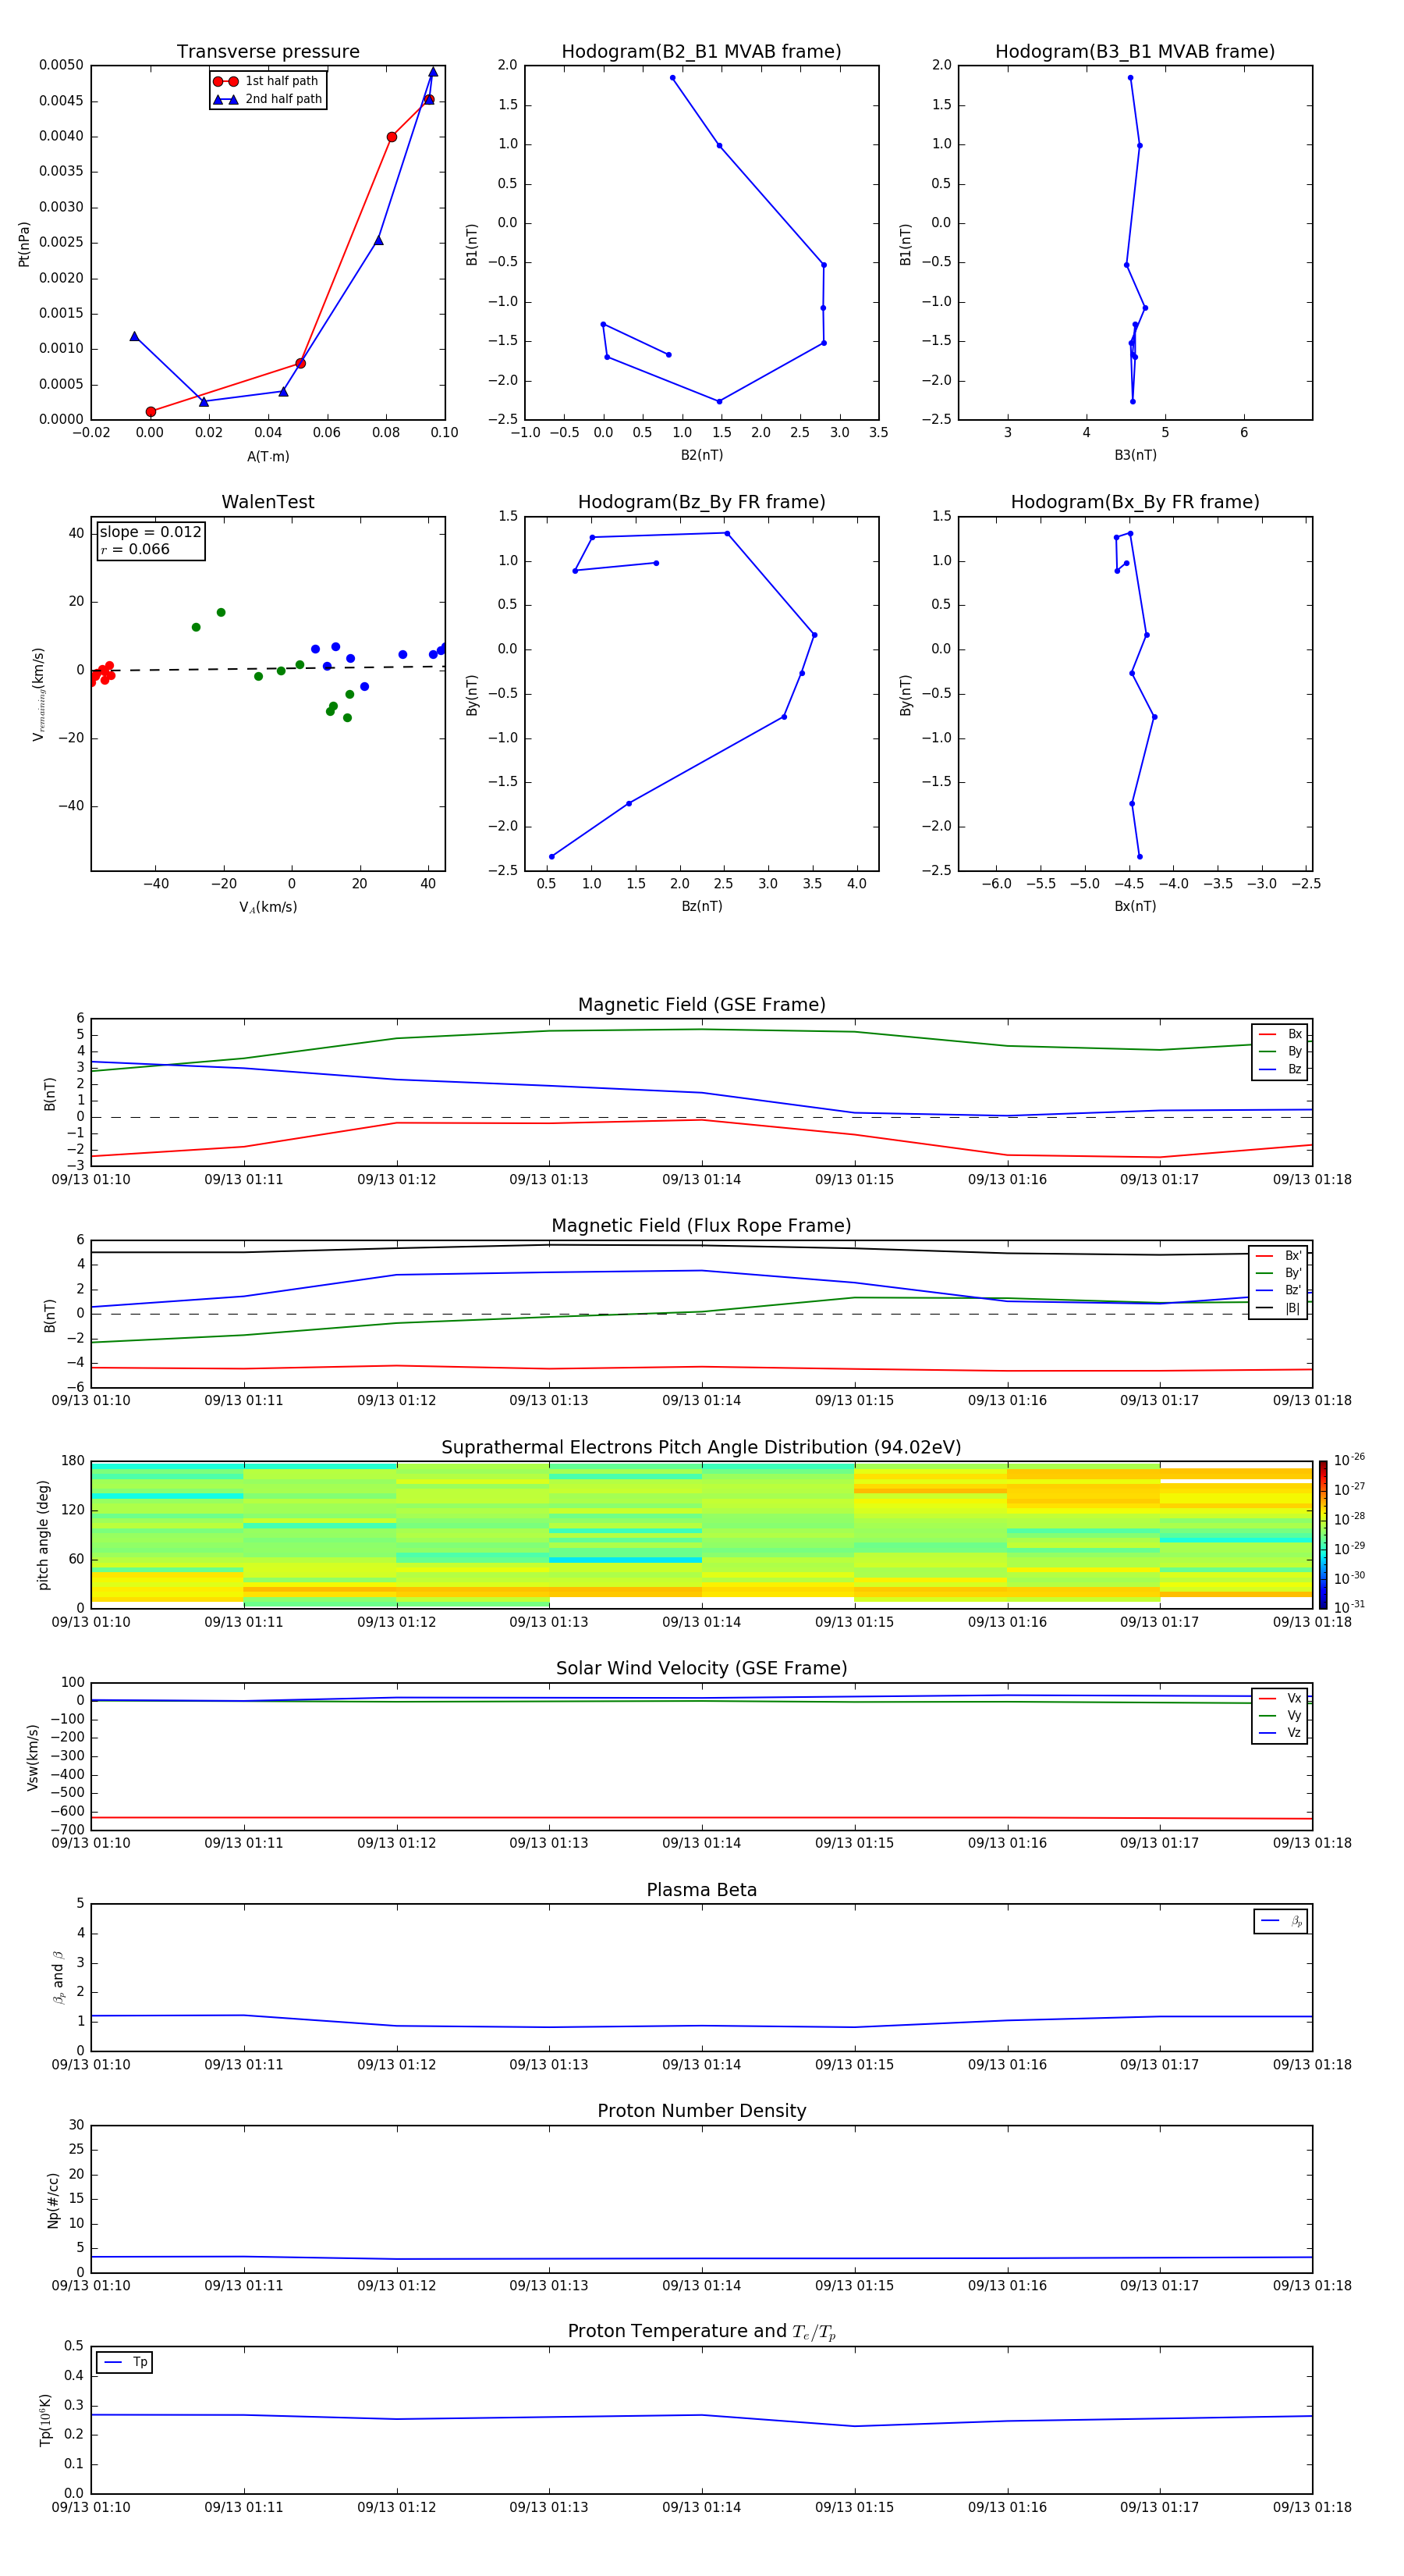Select the 'Proton Temperature and Te/Tp' title
Image resolution: width=1404 pixels, height=2576 pixels.
[x=701, y=2332]
